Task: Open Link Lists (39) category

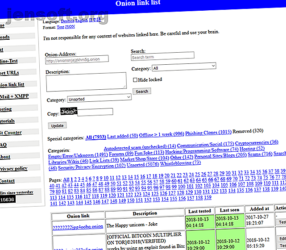Action: pos(104,160)
